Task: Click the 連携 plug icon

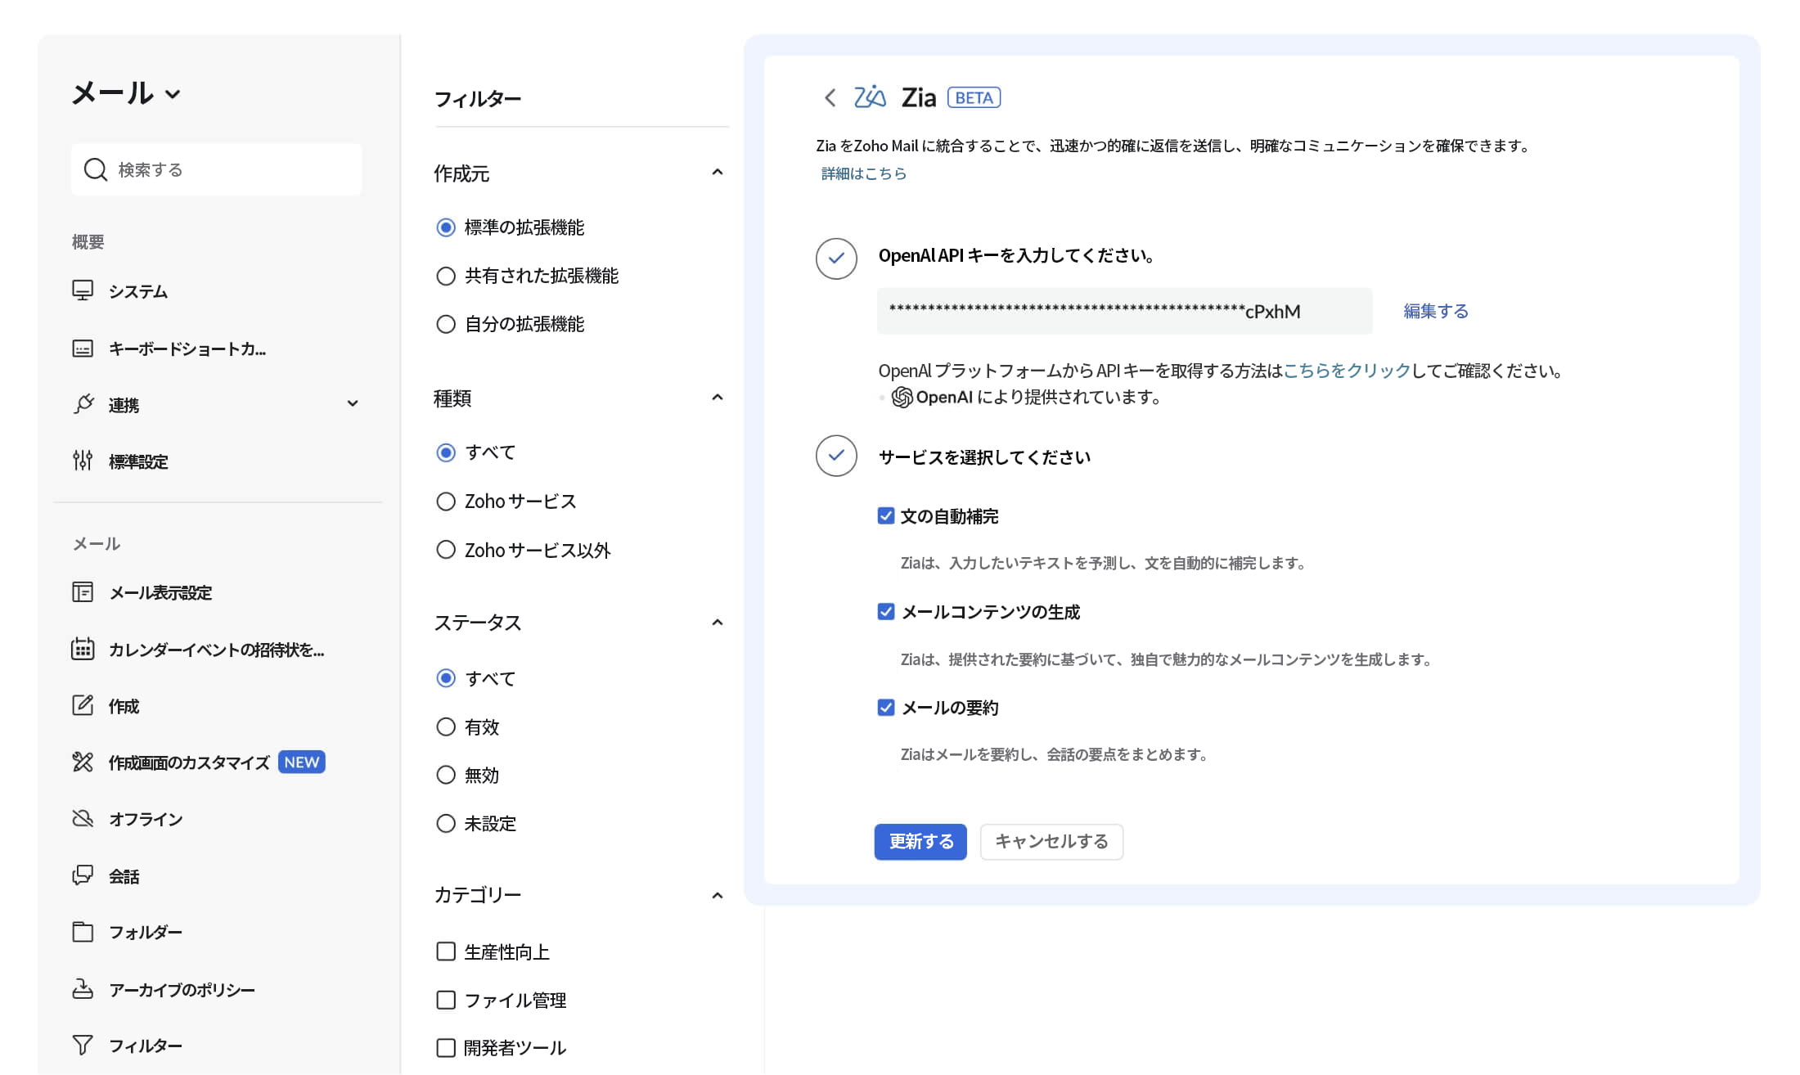Action: point(83,404)
